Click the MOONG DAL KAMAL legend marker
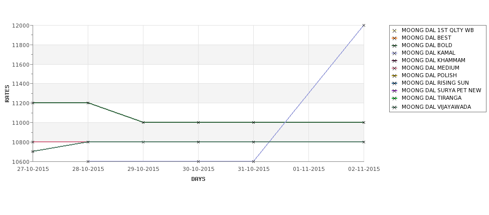Image resolution: width=489 pixels, height=215 pixels. pos(395,53)
